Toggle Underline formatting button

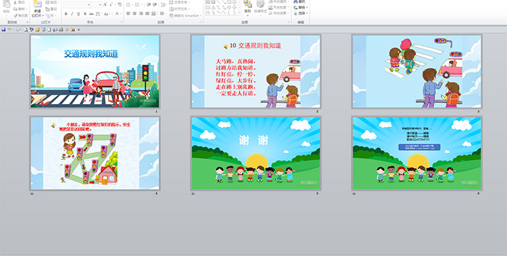78,14
